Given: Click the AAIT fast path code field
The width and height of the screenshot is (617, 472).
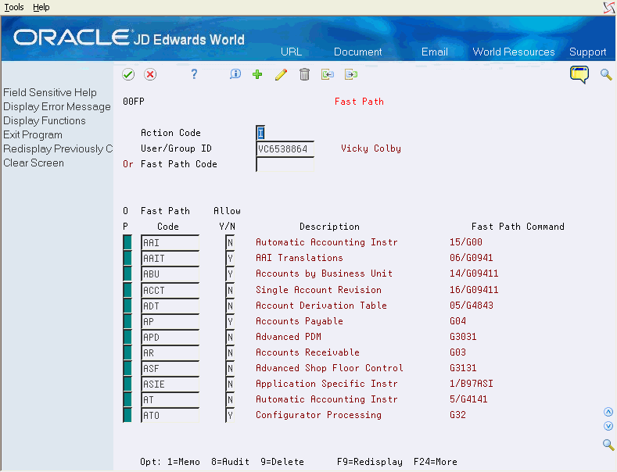Looking at the screenshot, I should 170,259.
